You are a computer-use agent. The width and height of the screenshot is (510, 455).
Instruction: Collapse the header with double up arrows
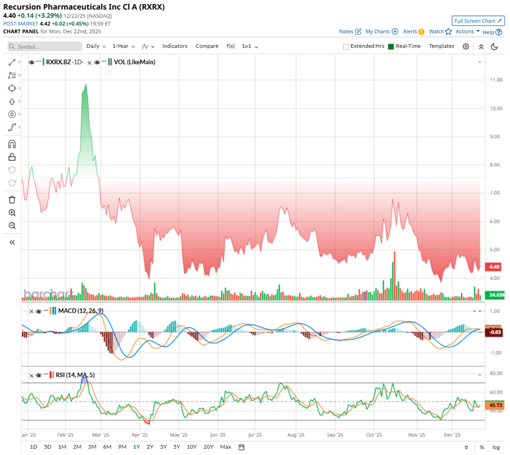[x=481, y=47]
